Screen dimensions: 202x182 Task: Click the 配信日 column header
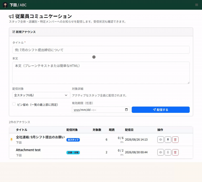(x=129, y=130)
